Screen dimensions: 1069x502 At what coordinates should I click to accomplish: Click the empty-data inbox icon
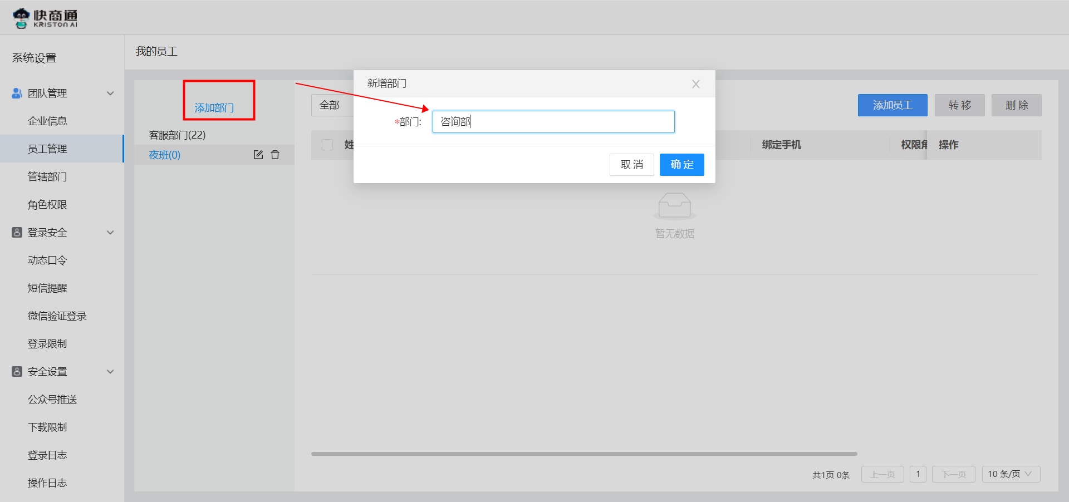click(x=674, y=206)
